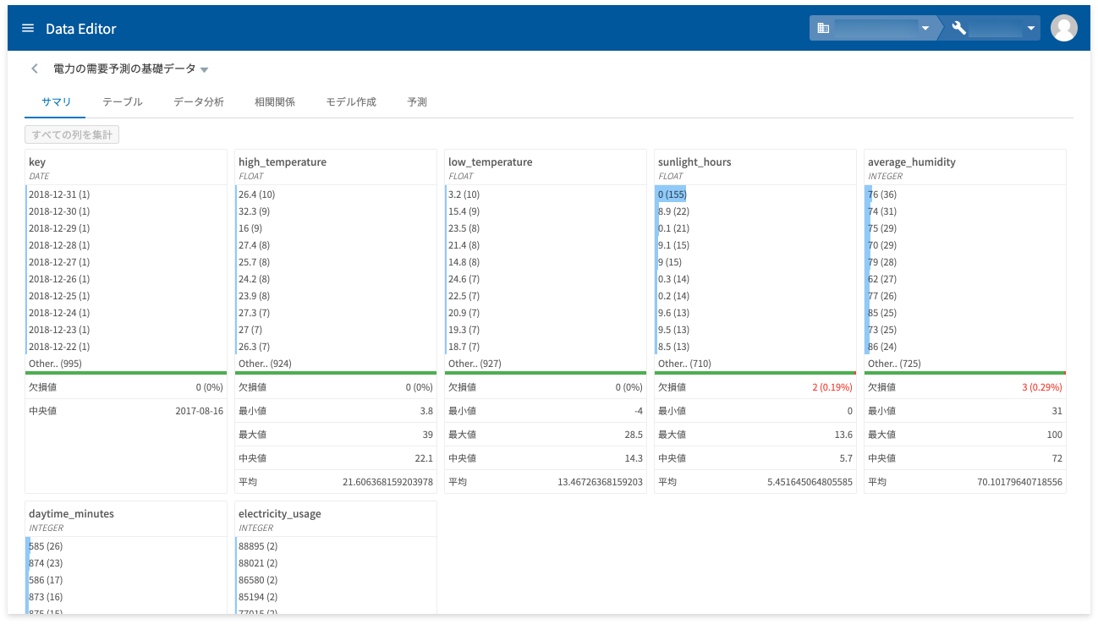
Task: Click the 8.9 (22) sunlight value
Action: click(673, 211)
